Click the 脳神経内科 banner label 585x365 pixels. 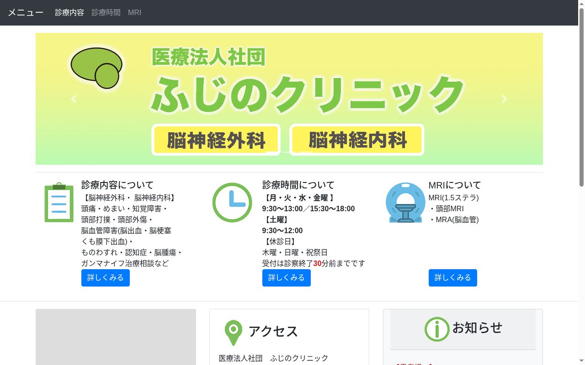coord(357,140)
